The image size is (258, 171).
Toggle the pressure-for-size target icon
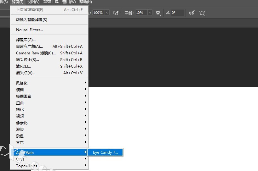(192, 13)
